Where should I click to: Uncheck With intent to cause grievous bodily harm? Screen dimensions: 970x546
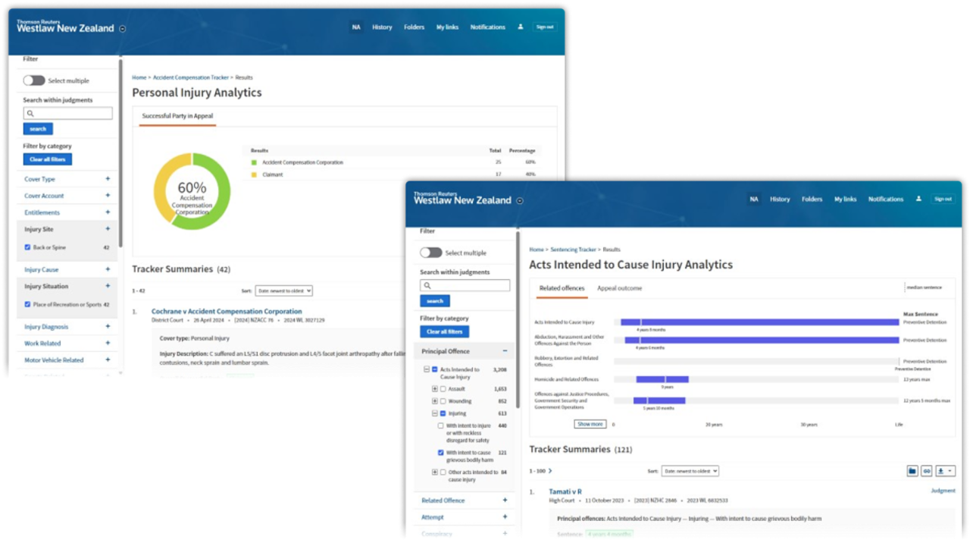(x=441, y=453)
